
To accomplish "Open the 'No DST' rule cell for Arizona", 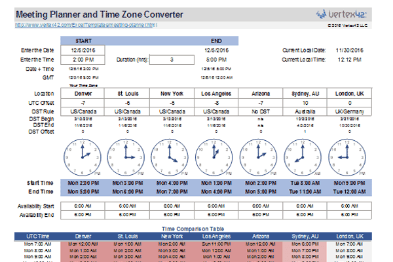I will (x=263, y=112).
